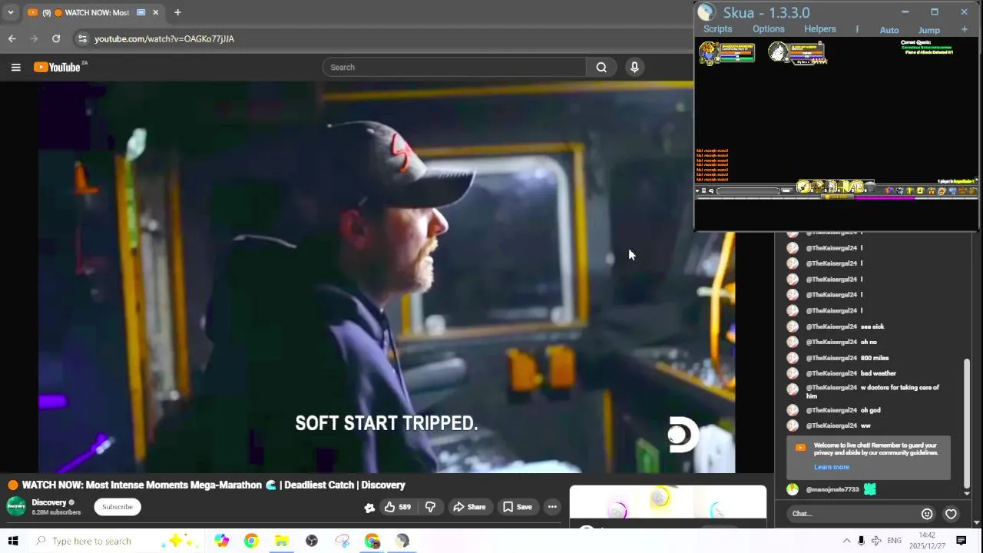This screenshot has width=983, height=553.
Task: Click the 'oh no' chat message
Action: click(869, 342)
